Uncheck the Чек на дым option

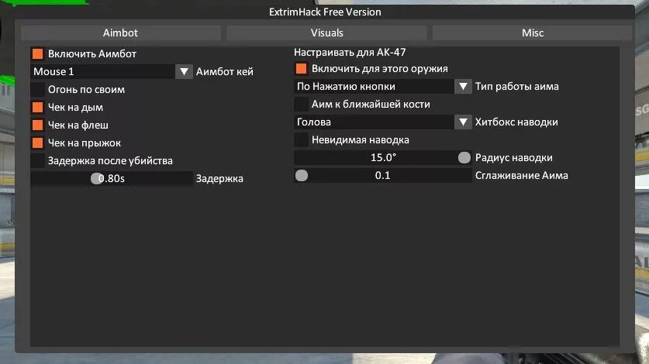tap(38, 107)
